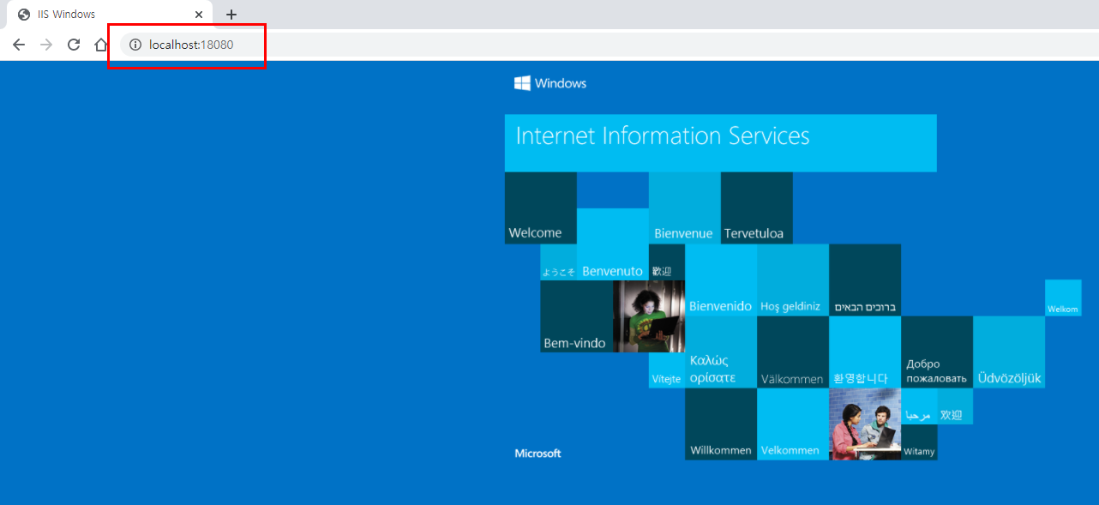This screenshot has width=1099, height=505.
Task: Click the Welcome tile
Action: (x=540, y=207)
